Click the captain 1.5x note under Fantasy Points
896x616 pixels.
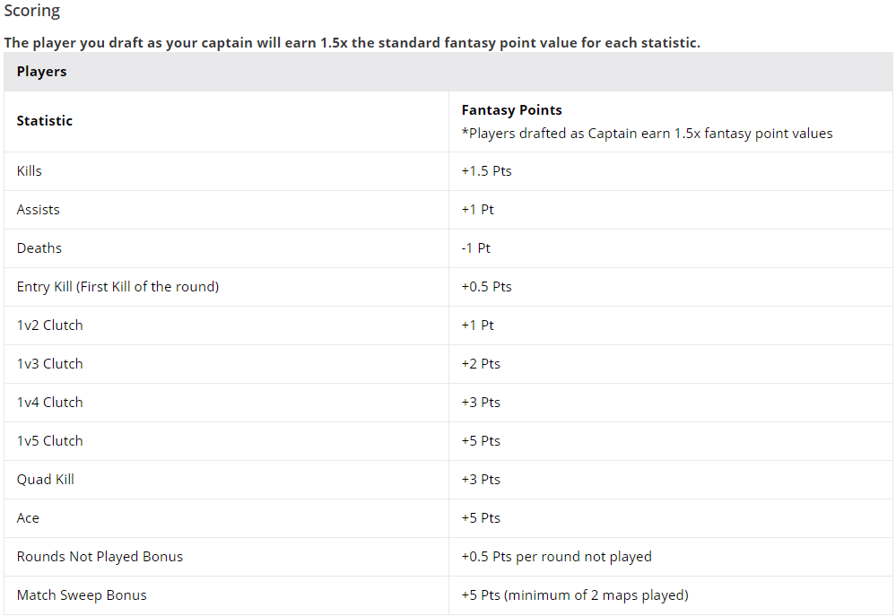coord(647,134)
